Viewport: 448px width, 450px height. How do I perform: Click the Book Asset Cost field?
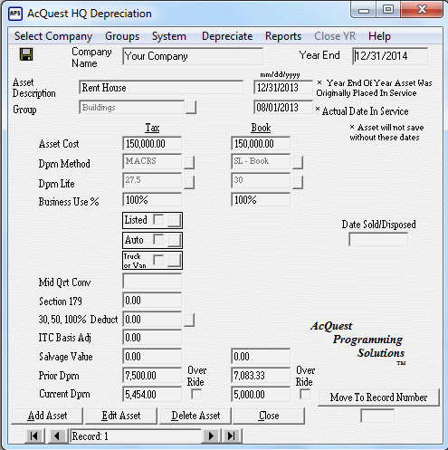click(x=261, y=143)
